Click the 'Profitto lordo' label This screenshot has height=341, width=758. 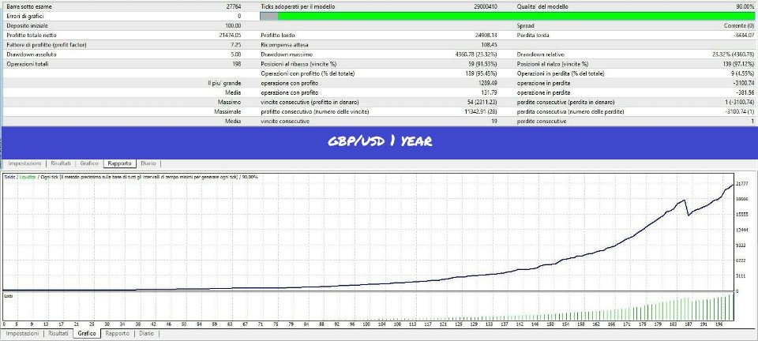click(x=278, y=36)
